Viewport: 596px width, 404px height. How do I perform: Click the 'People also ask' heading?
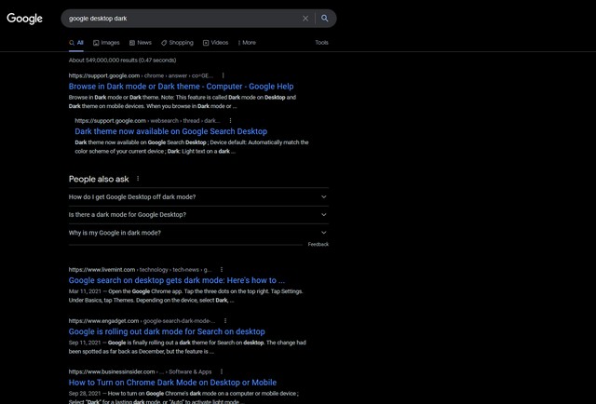point(99,179)
